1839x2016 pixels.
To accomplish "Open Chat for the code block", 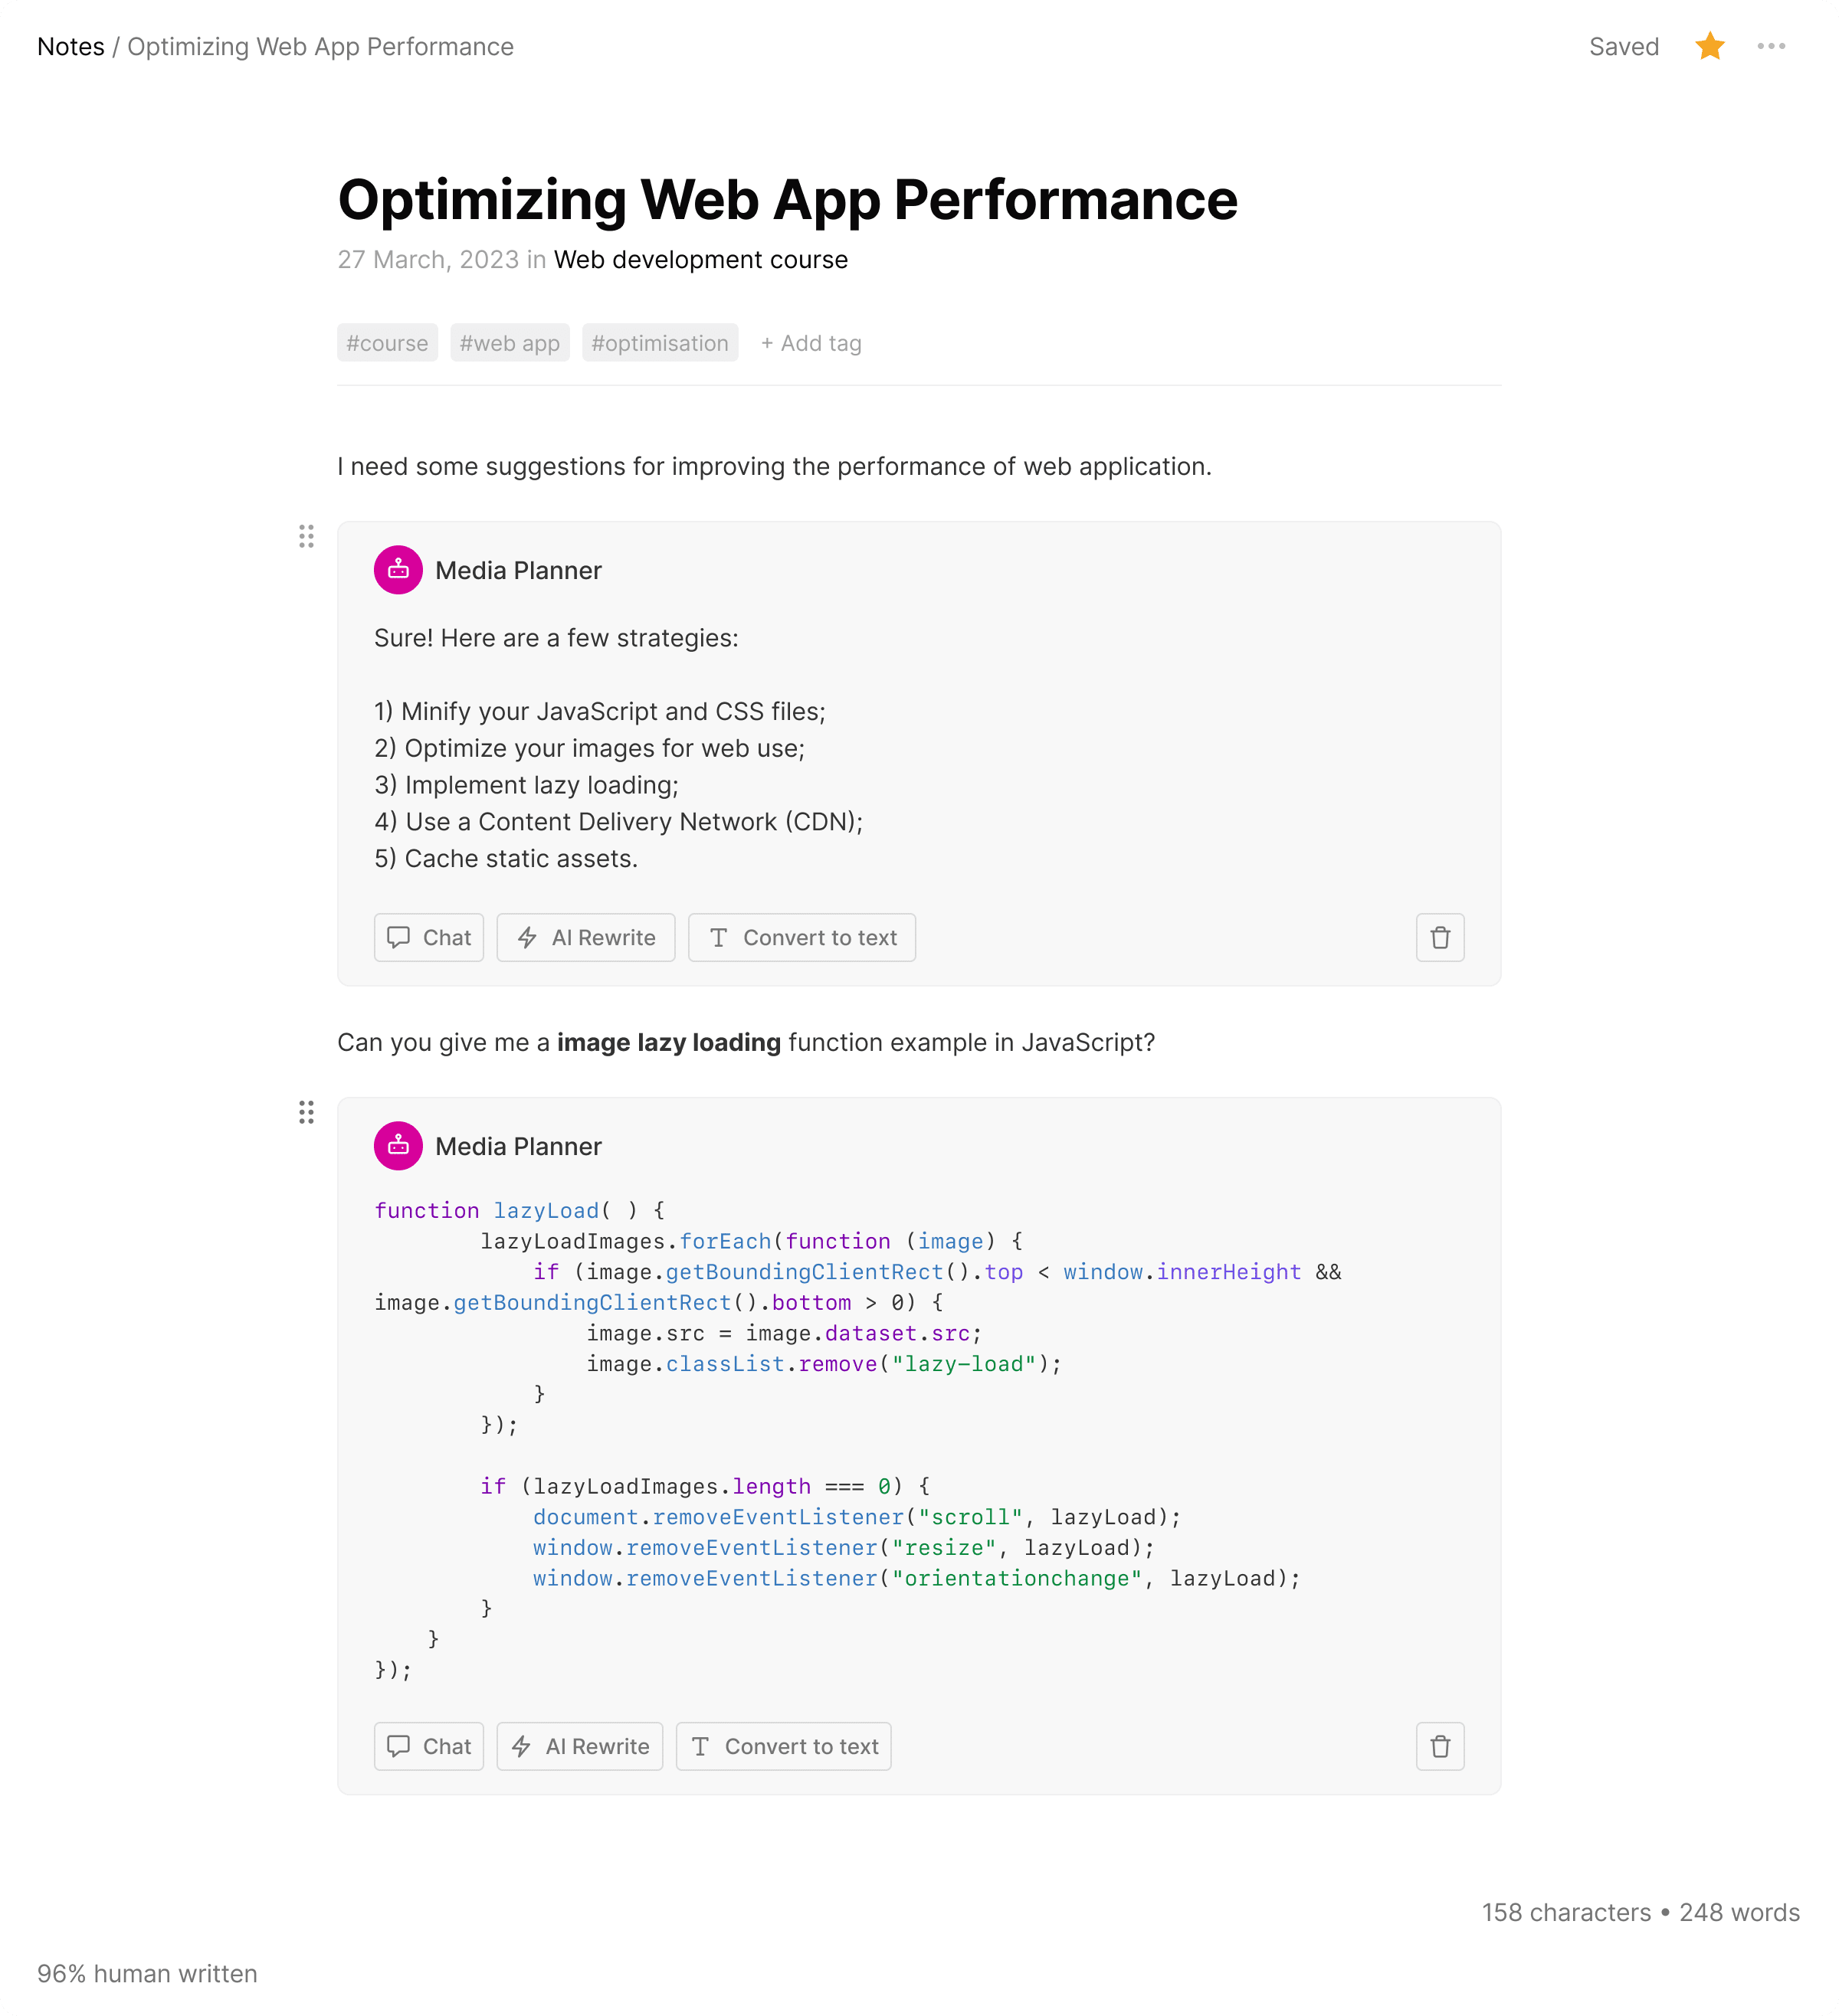I will (x=429, y=1746).
